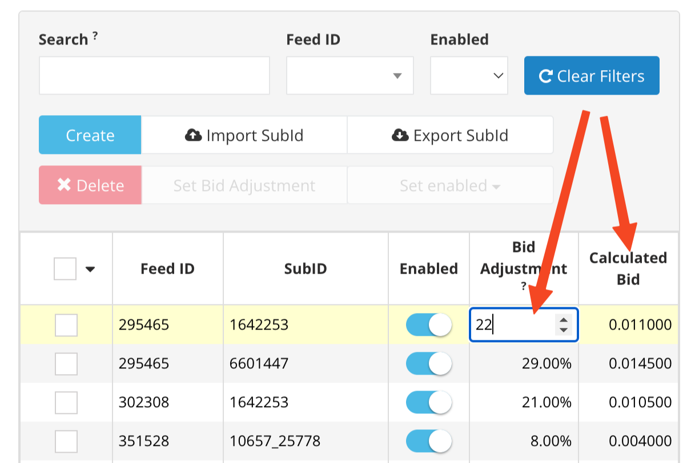
Task: Toggle the select-all header checkbox
Action: tap(65, 269)
